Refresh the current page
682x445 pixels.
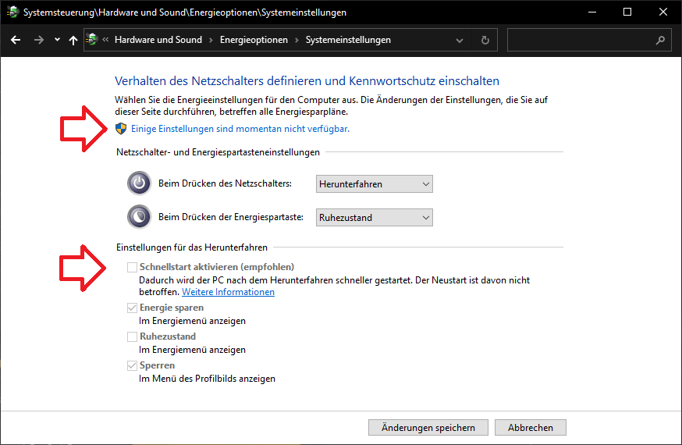485,41
